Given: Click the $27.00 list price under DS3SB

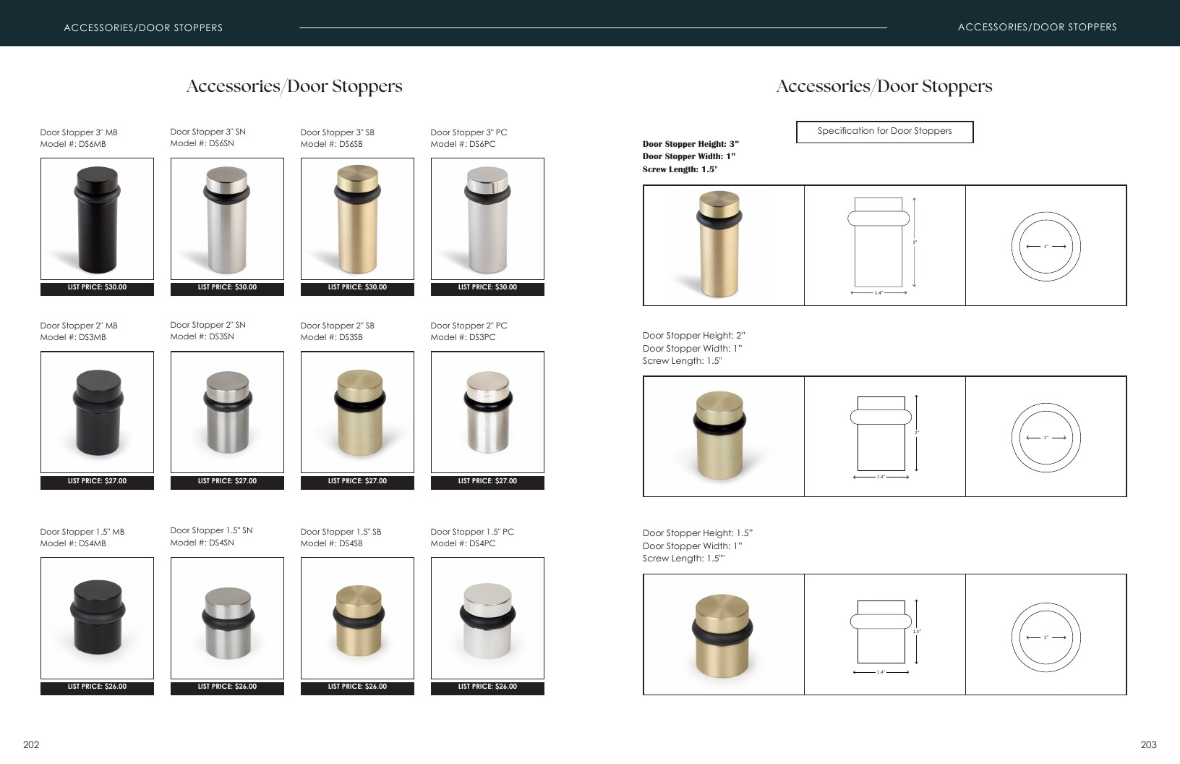Looking at the screenshot, I should 357,482.
